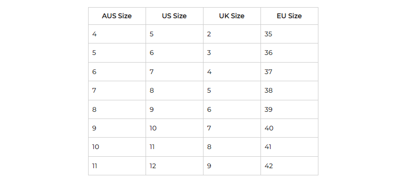Click the UK Size column header
Viewport: 407px width, 183px height.
coord(232,16)
